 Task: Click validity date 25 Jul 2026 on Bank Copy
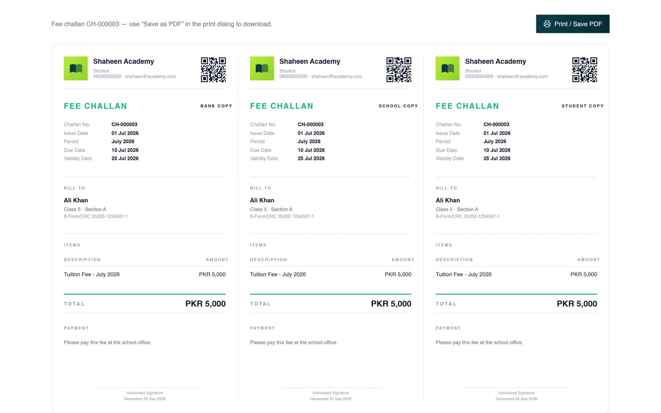coord(125,159)
